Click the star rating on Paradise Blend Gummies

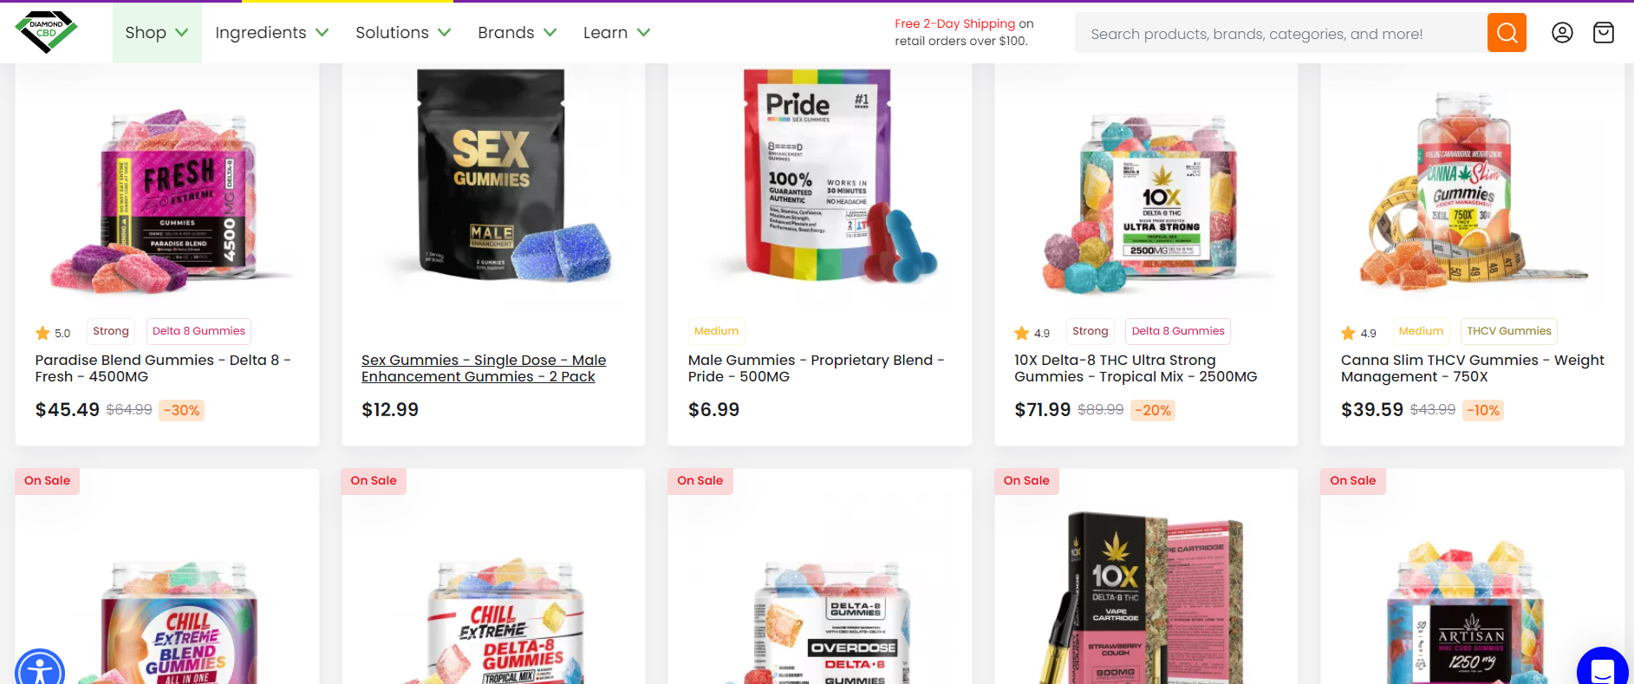click(x=53, y=333)
